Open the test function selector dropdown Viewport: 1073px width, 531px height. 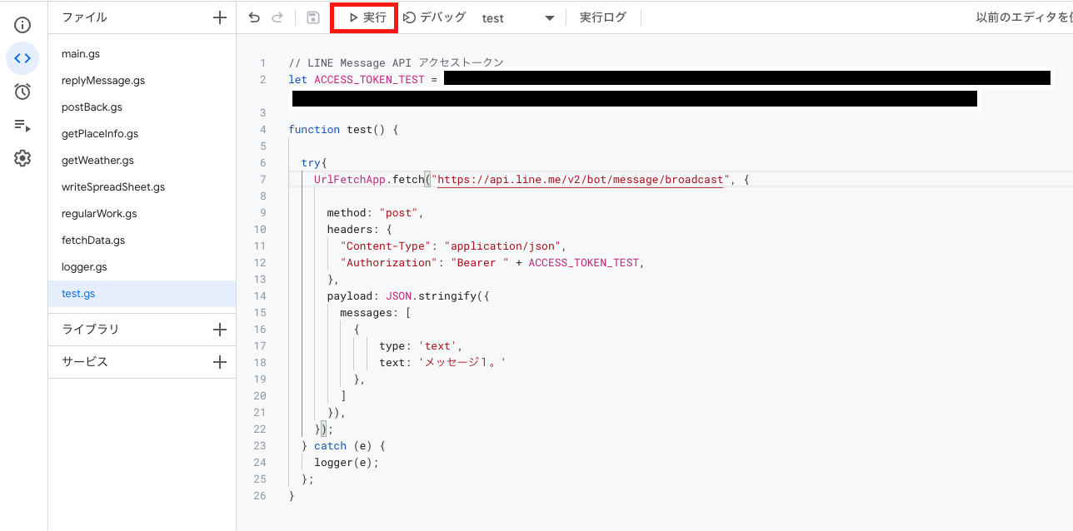pyautogui.click(x=517, y=17)
